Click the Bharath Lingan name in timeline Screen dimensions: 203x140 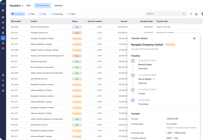(x=145, y=64)
